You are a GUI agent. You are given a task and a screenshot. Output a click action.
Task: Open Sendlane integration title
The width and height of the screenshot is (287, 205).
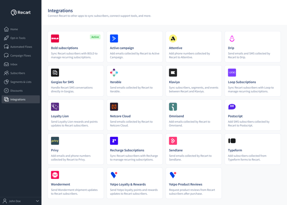[176, 150]
